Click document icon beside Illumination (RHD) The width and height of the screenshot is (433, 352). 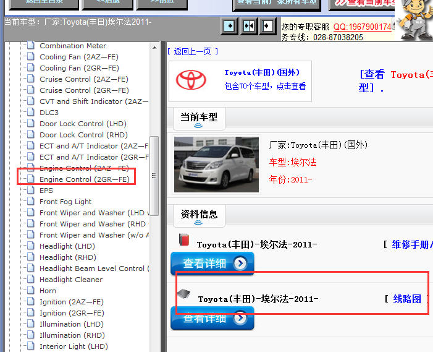point(31,335)
